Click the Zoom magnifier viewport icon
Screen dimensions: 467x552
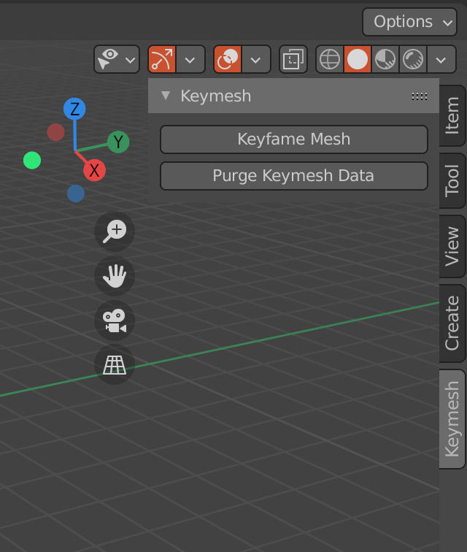click(x=115, y=231)
